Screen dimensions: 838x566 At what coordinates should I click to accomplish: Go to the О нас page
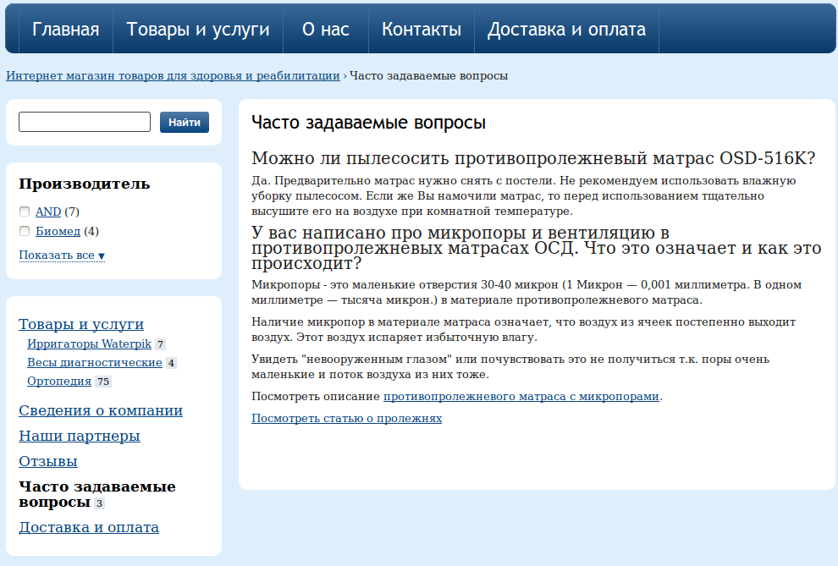[x=326, y=29]
